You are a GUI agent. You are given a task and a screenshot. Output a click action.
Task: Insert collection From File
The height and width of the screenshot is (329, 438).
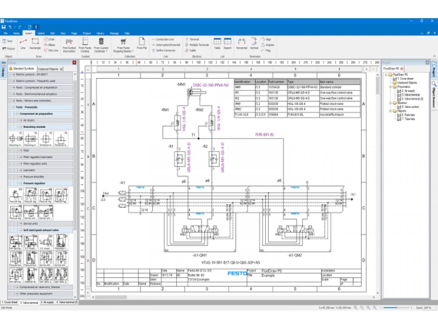pyautogui.click(x=142, y=44)
